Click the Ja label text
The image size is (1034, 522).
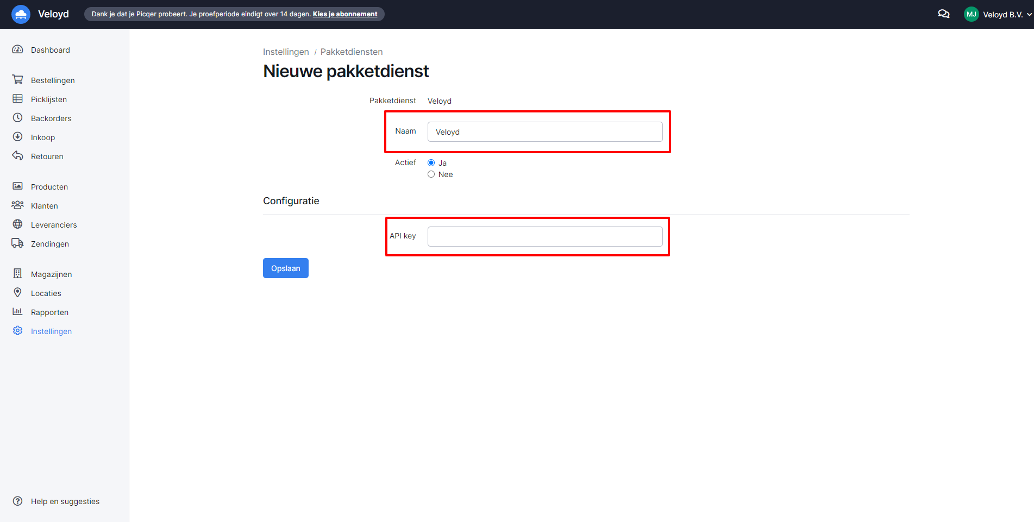point(443,163)
